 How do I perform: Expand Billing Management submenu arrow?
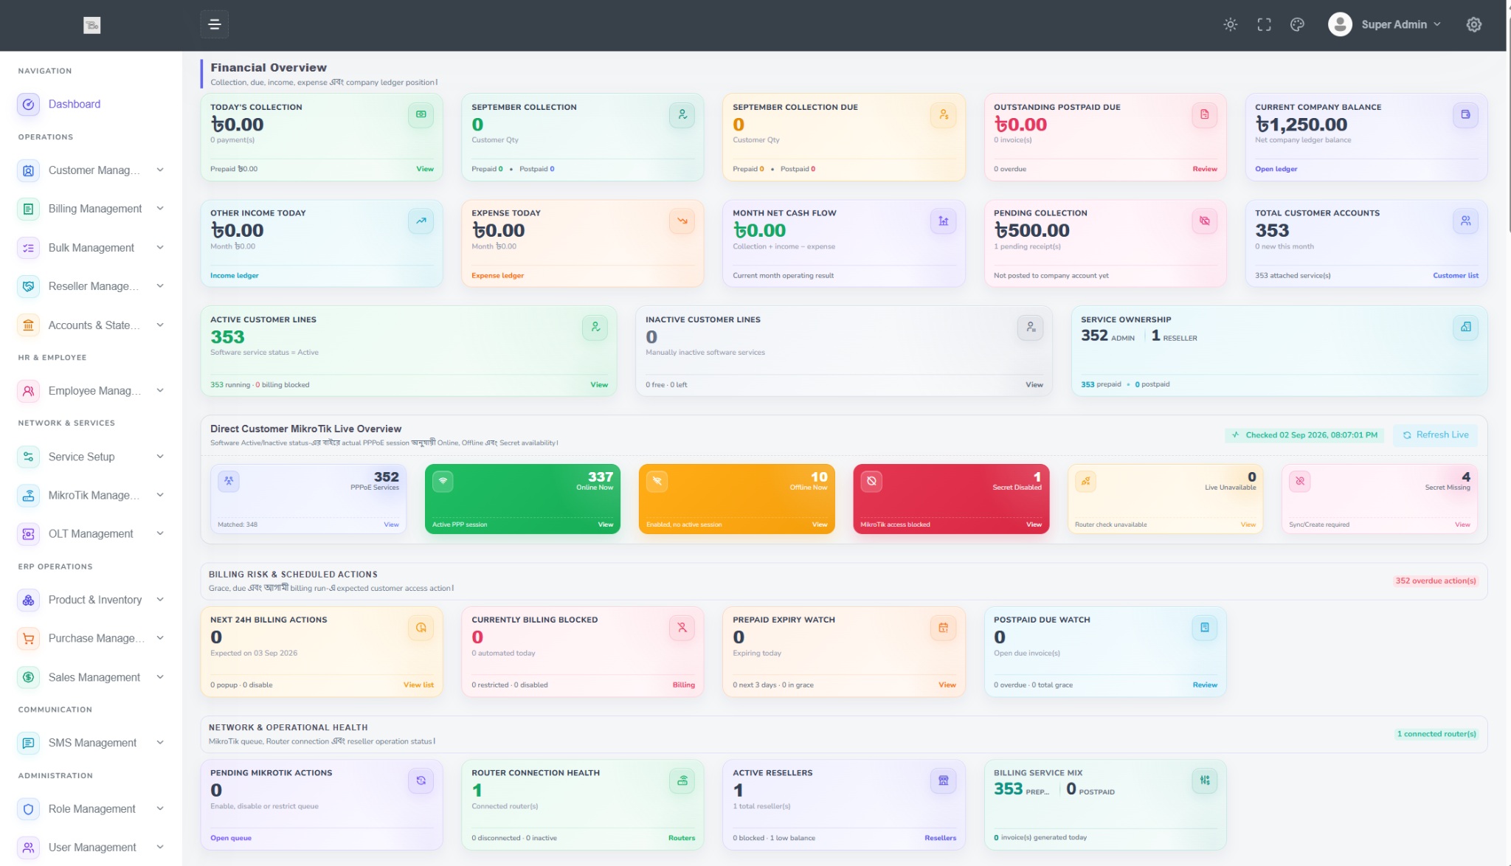point(160,209)
